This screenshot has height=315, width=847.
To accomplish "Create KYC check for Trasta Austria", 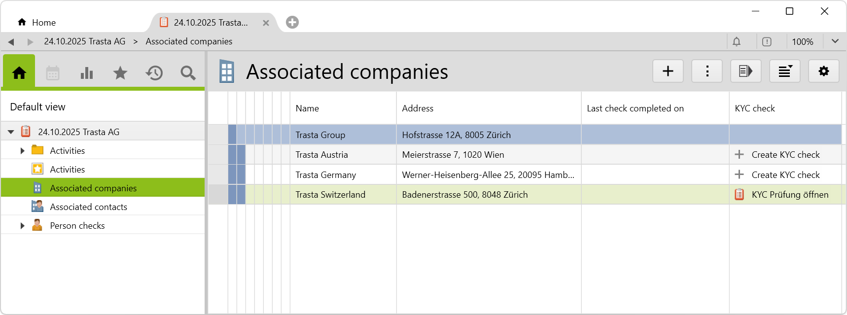I will coord(785,155).
